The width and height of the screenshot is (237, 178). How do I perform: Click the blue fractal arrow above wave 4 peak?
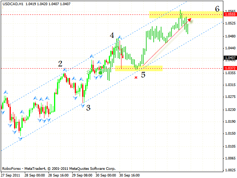click(120, 37)
